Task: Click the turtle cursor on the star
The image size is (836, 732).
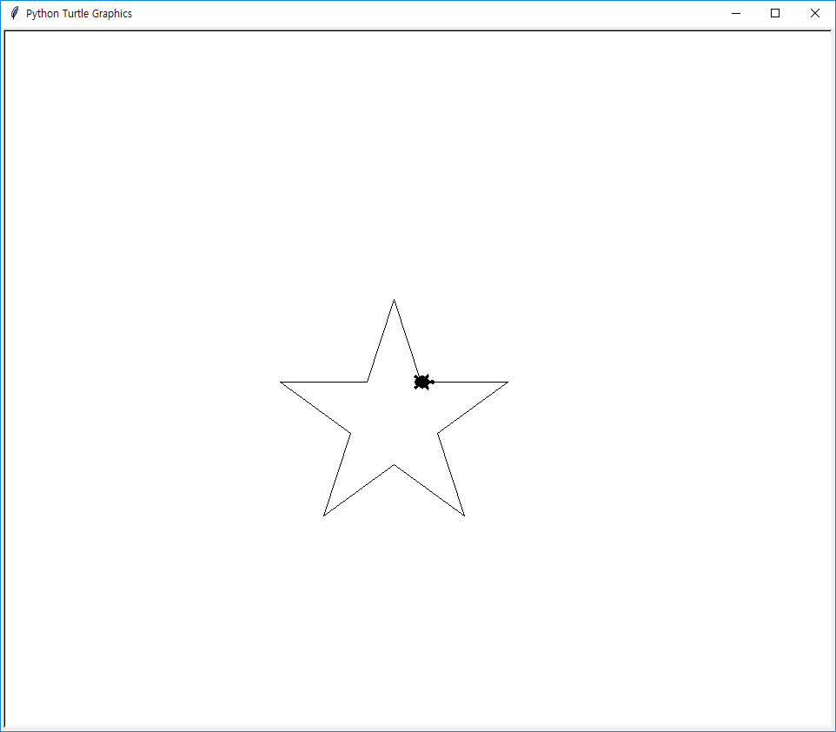Action: [x=423, y=382]
